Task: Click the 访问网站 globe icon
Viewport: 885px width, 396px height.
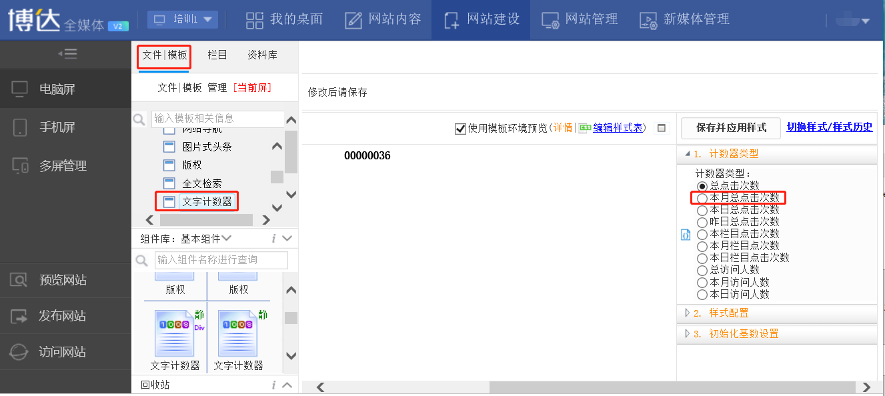Action: 20,351
